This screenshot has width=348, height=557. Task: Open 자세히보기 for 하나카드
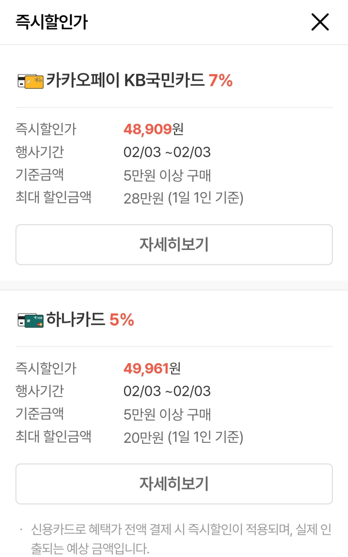(x=174, y=484)
